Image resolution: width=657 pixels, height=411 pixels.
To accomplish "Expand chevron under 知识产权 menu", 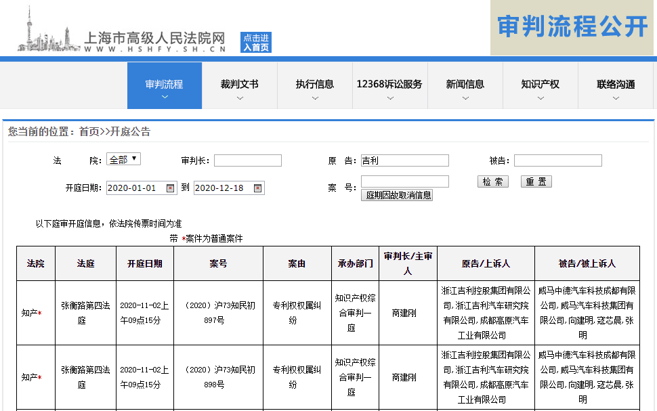I will click(540, 98).
